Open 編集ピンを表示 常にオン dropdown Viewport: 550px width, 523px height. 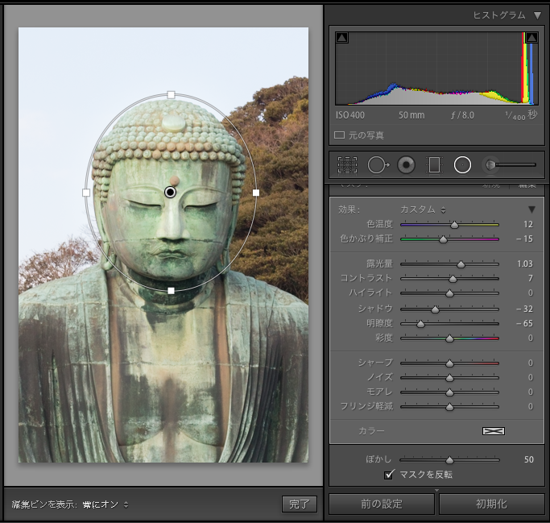coord(105,504)
